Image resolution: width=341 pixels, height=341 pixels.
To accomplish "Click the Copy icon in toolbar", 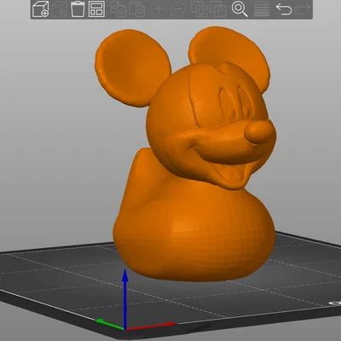I will [118, 9].
